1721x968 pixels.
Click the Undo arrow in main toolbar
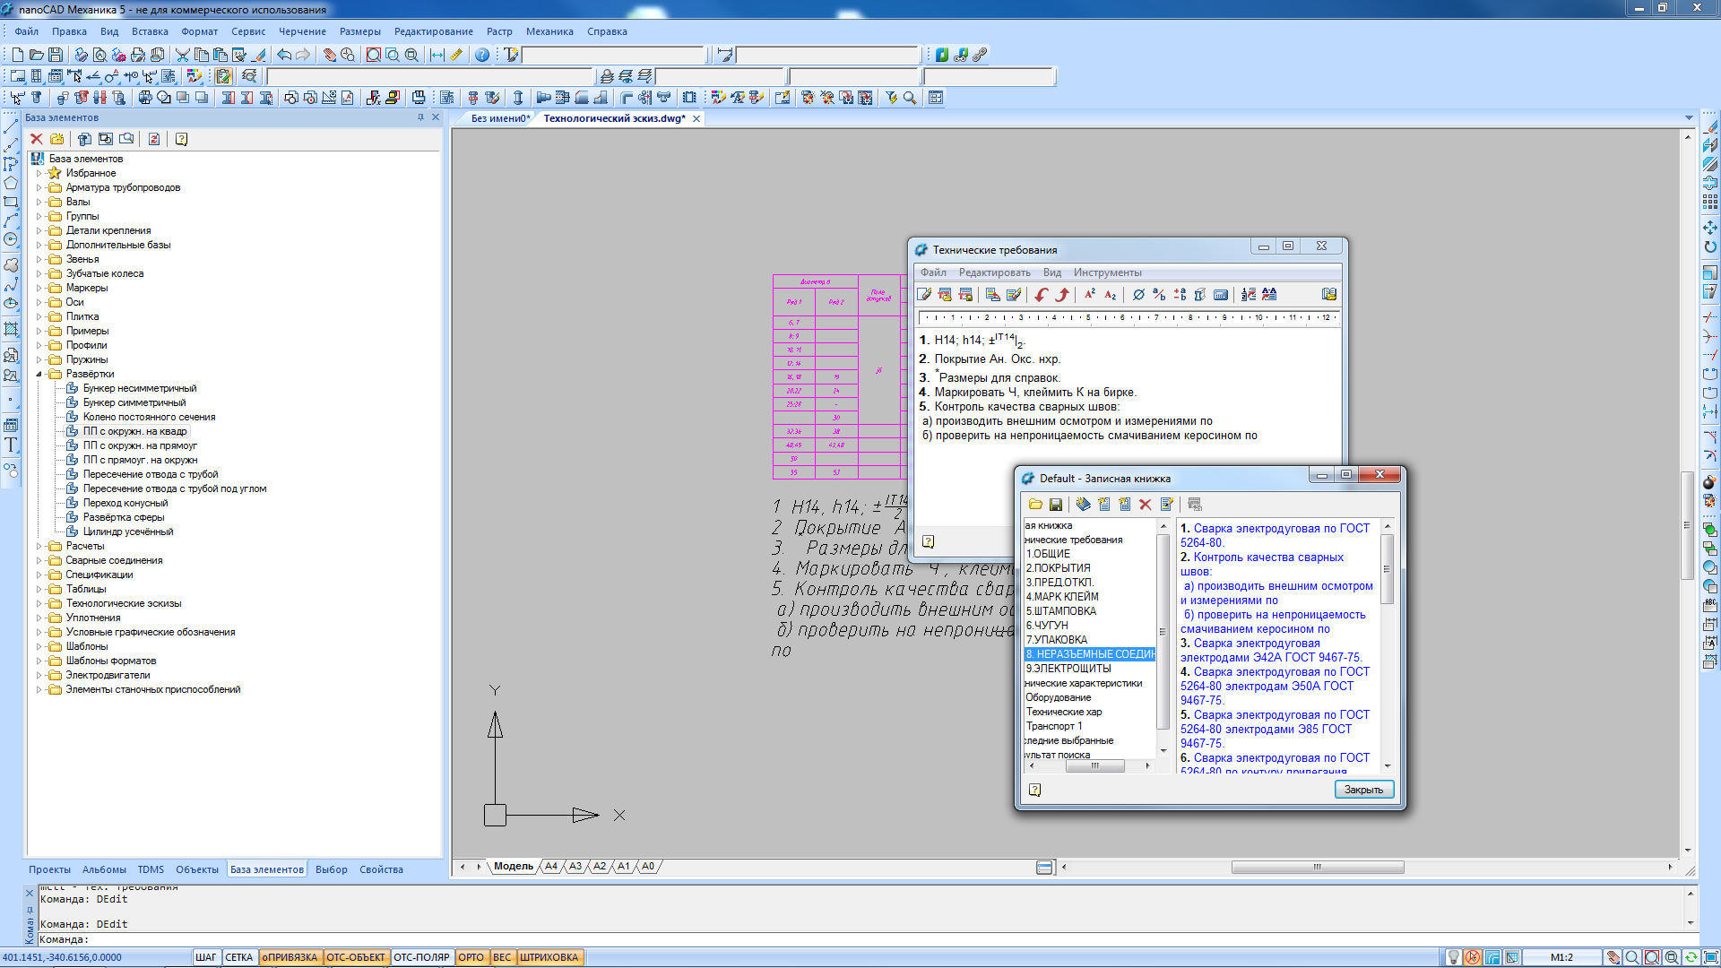pos(284,55)
